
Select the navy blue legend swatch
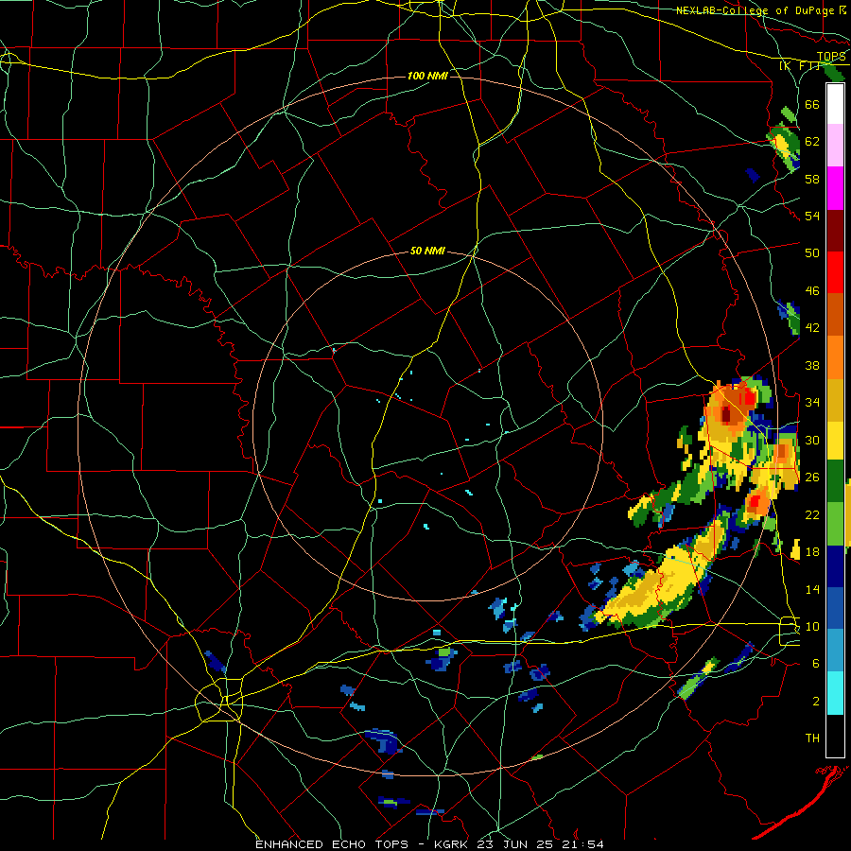pos(835,566)
